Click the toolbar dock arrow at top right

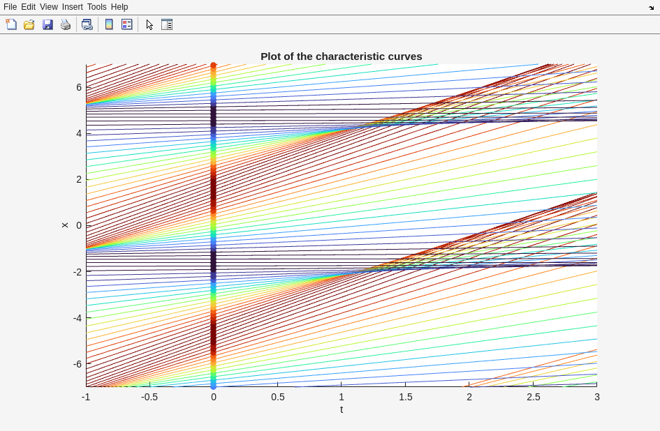(651, 8)
